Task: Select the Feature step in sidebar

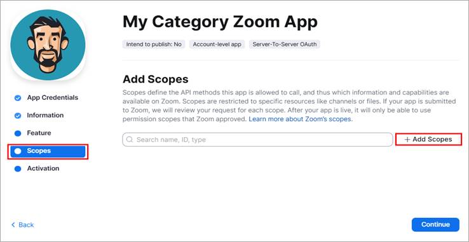Action: click(x=39, y=133)
